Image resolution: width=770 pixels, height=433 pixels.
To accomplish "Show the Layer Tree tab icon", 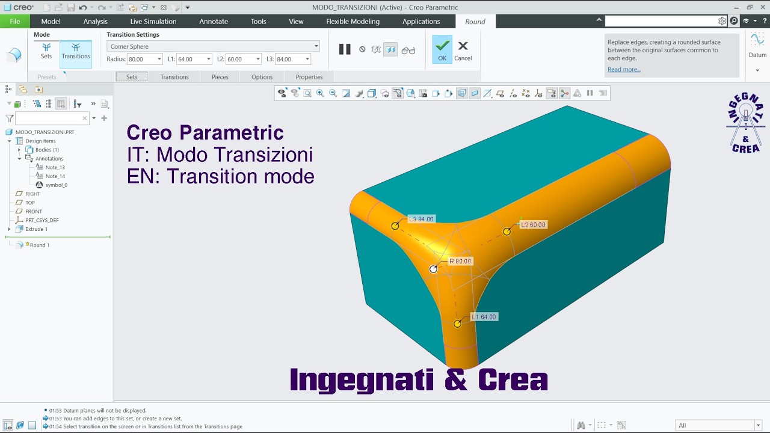I will click(x=23, y=90).
